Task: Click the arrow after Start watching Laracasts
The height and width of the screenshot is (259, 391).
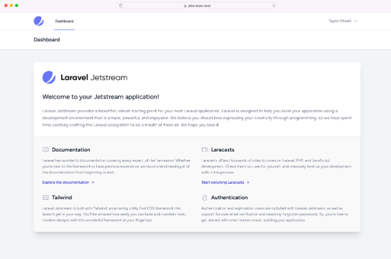Action: tap(248, 182)
